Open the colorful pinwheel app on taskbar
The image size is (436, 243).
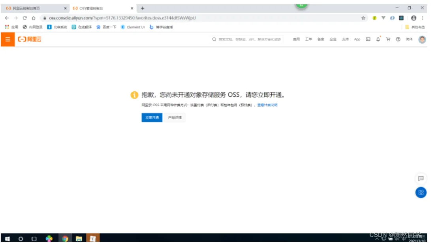(x=49, y=239)
